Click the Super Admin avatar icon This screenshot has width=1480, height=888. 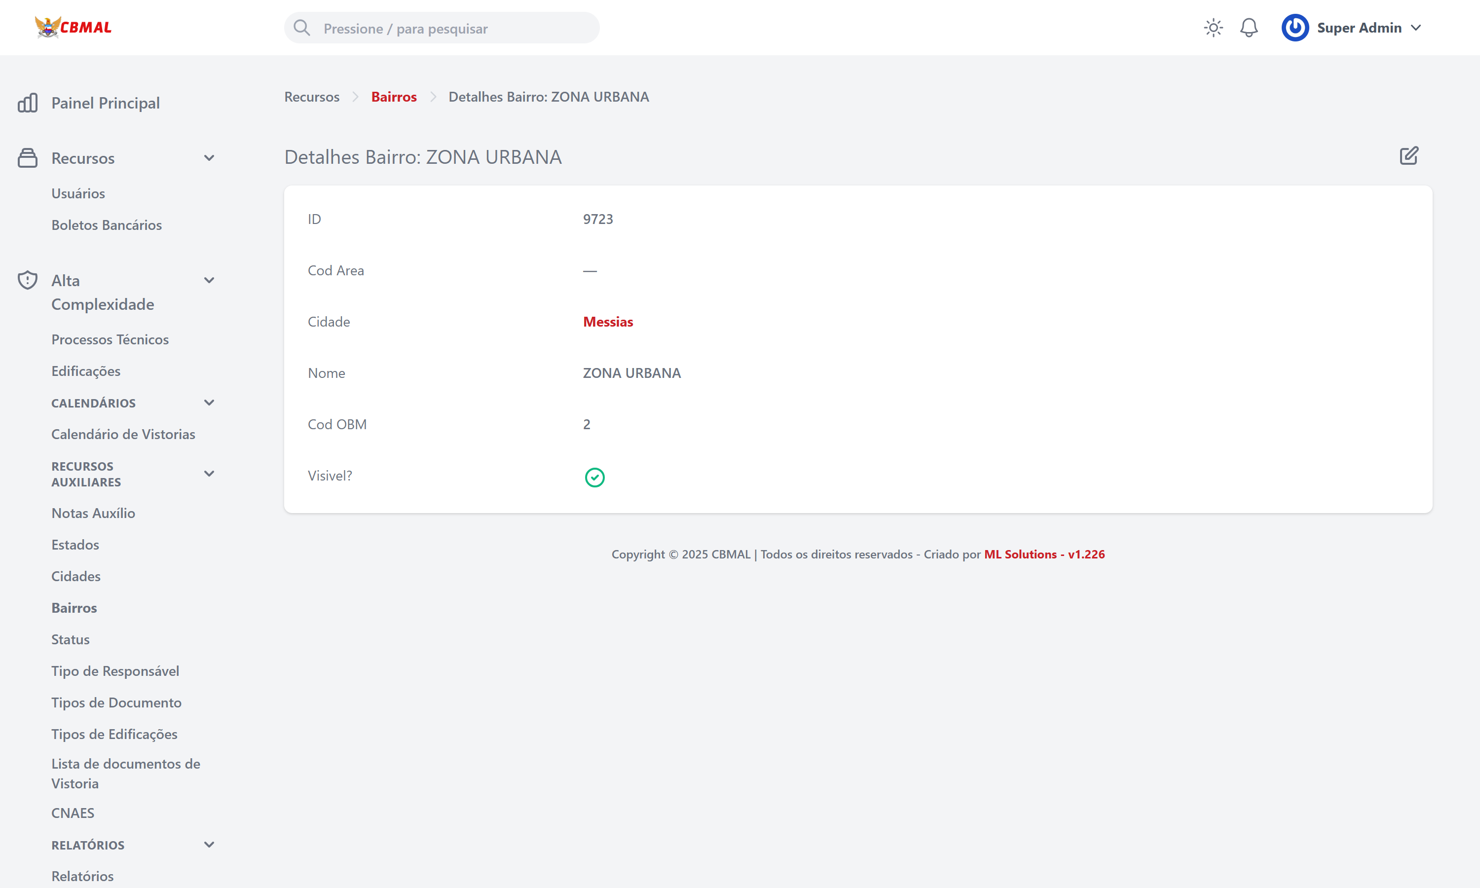[x=1295, y=28]
